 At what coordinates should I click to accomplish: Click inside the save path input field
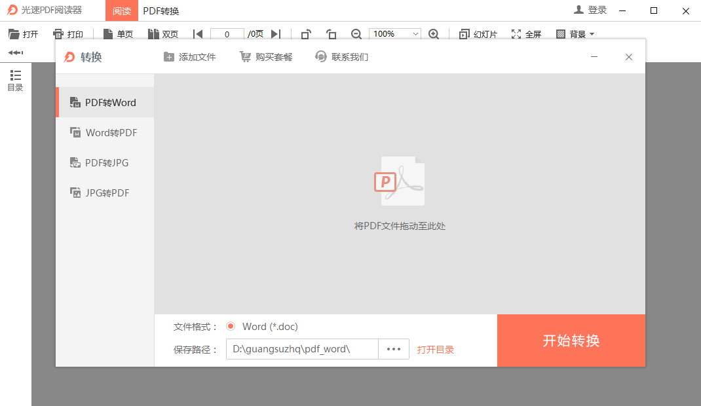[301, 348]
